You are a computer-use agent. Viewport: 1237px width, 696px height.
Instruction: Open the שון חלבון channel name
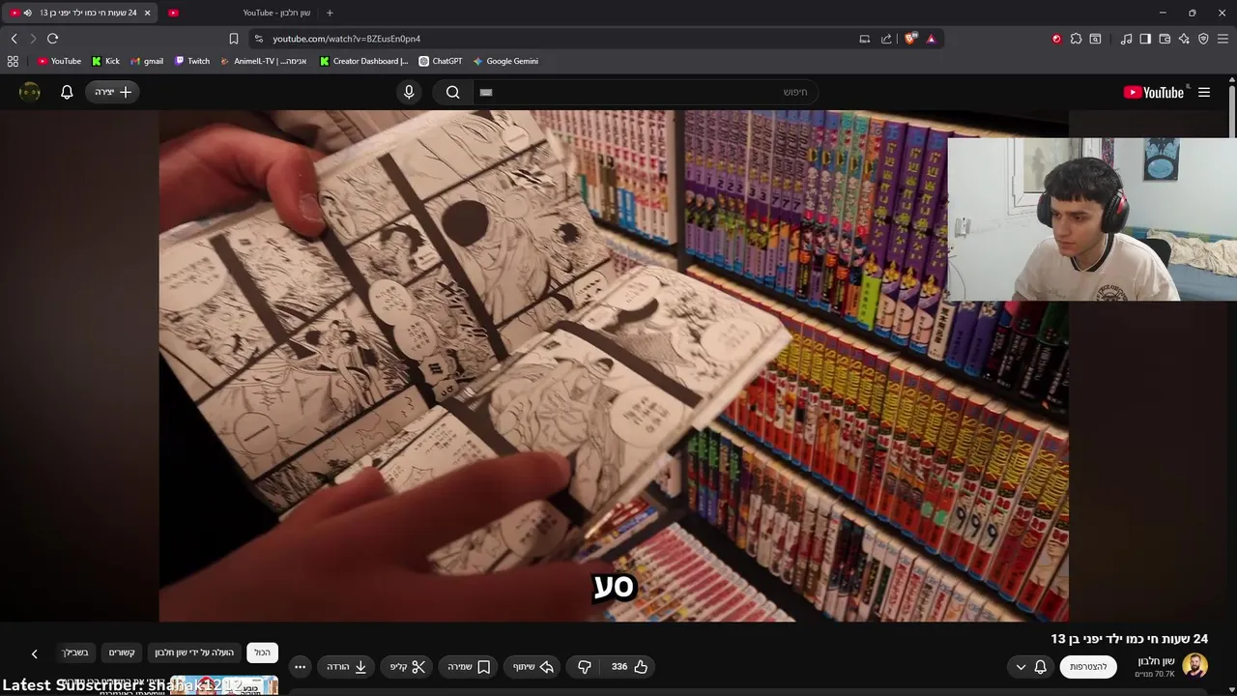(x=1156, y=661)
